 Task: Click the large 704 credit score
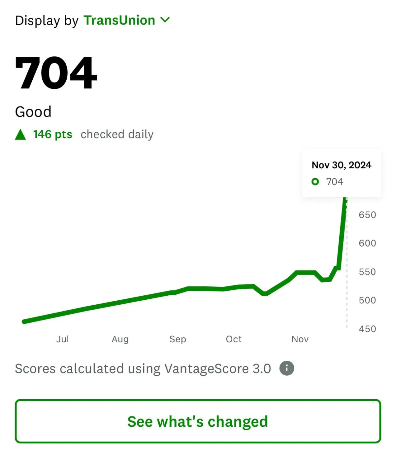click(56, 73)
